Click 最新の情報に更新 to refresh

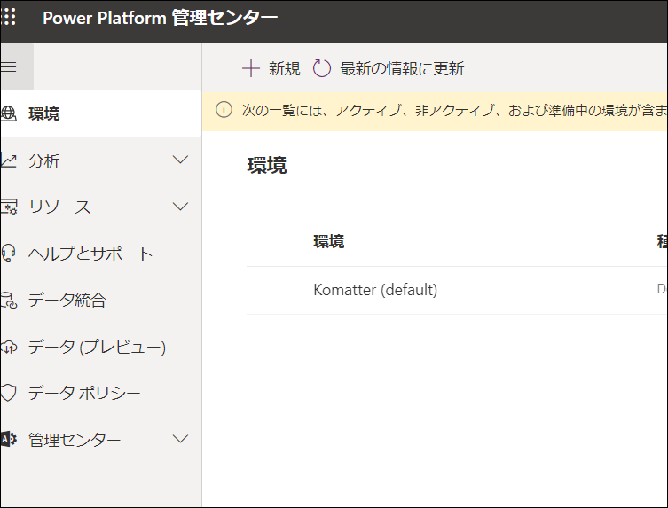(389, 68)
